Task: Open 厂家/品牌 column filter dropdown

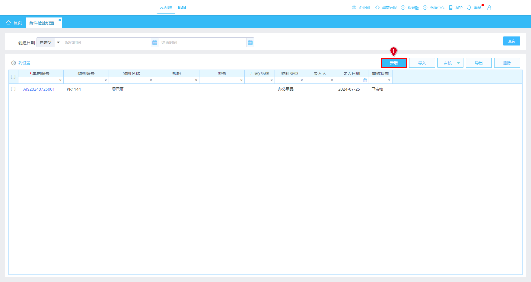Action: [x=272, y=80]
